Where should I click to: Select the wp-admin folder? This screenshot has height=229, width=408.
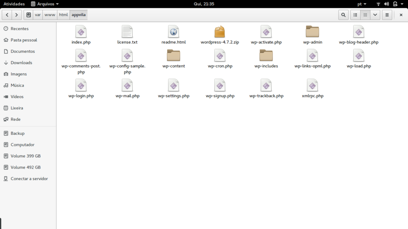click(312, 32)
